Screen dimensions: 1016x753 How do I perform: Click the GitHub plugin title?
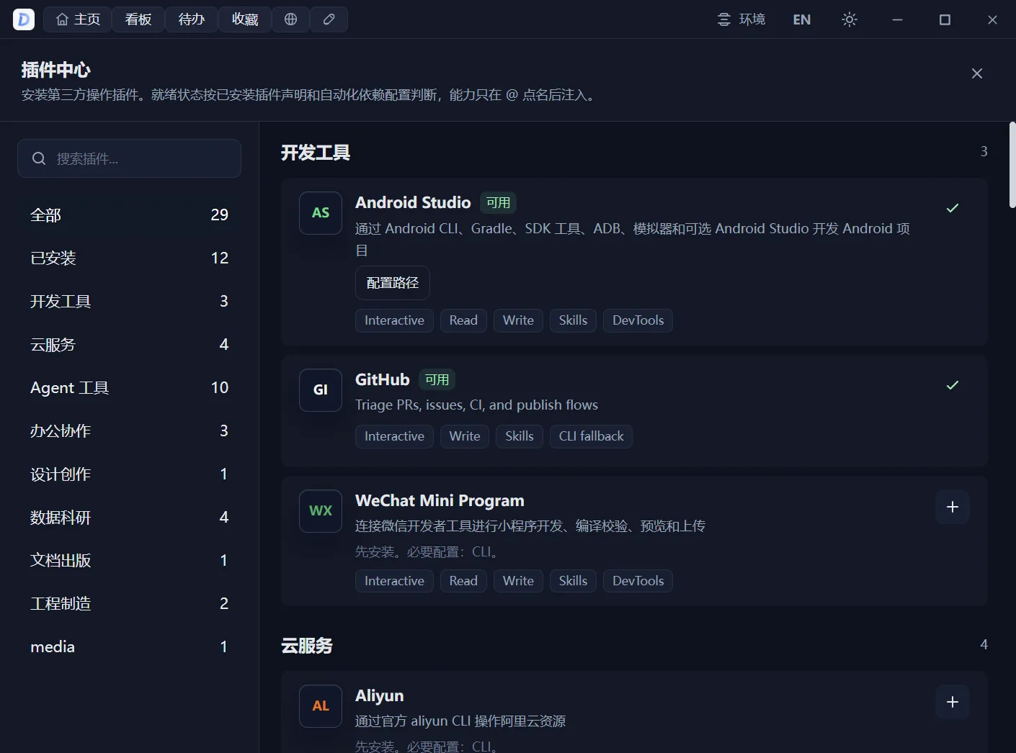(x=383, y=380)
